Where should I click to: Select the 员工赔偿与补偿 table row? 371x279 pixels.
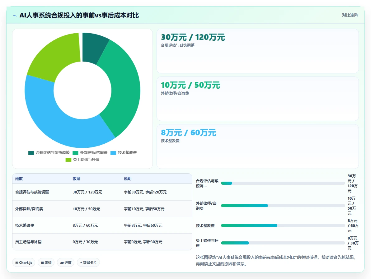click(x=102, y=242)
